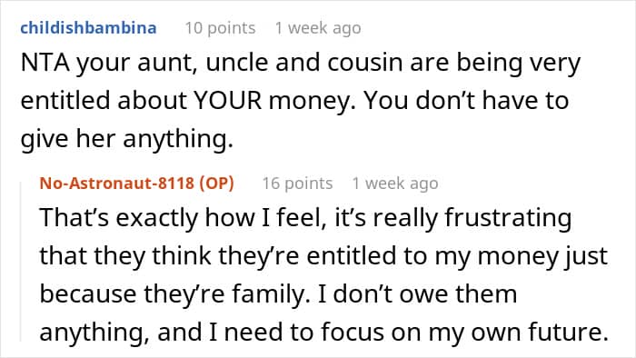Select the top comment's "1 week ago" timestamp
636x358 pixels.
318,28
